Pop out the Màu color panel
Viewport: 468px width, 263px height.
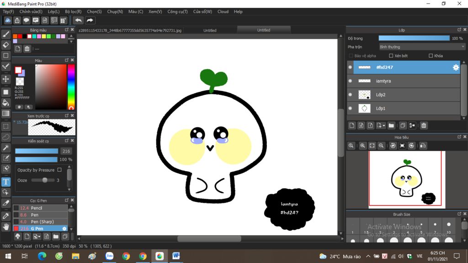click(x=67, y=60)
